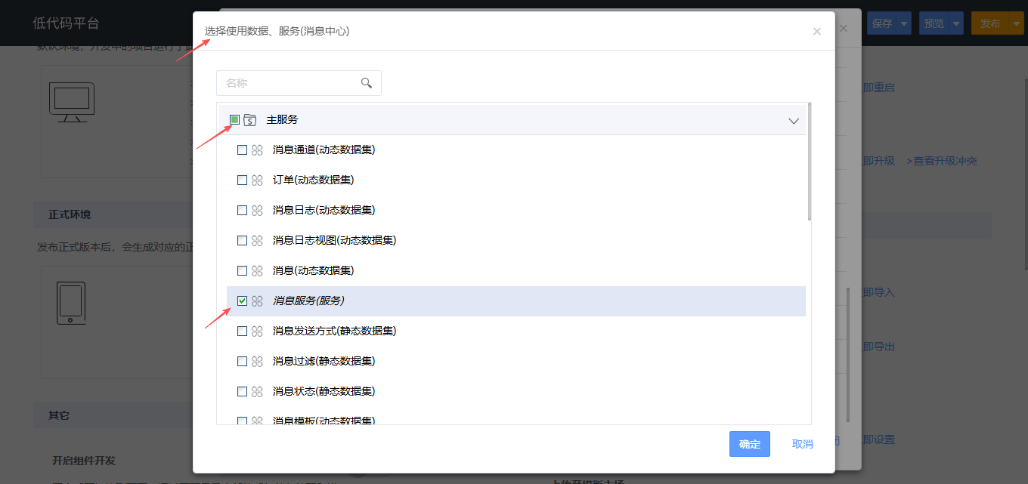Click the service icon beside 消息服务(服务)
This screenshot has width=1028, height=484.
point(257,301)
